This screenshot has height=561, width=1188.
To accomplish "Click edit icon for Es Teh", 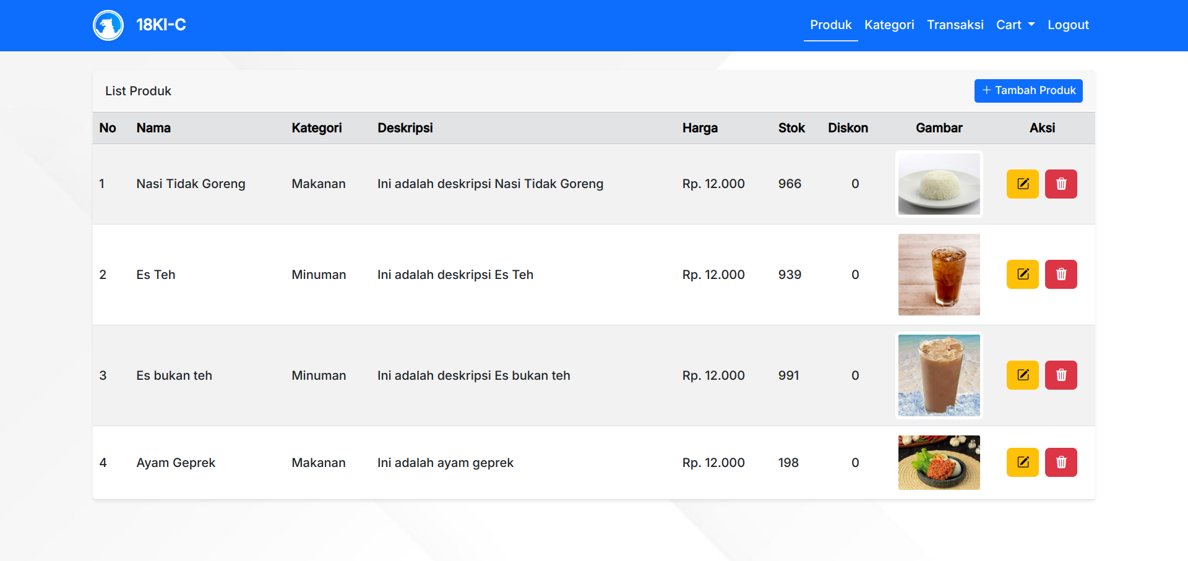I will tap(1022, 274).
